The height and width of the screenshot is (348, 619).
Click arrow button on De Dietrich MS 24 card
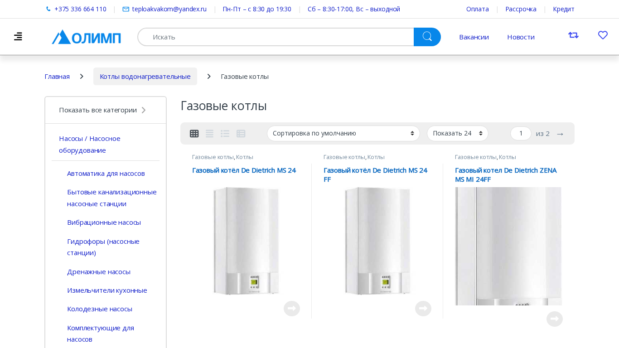[292, 309]
